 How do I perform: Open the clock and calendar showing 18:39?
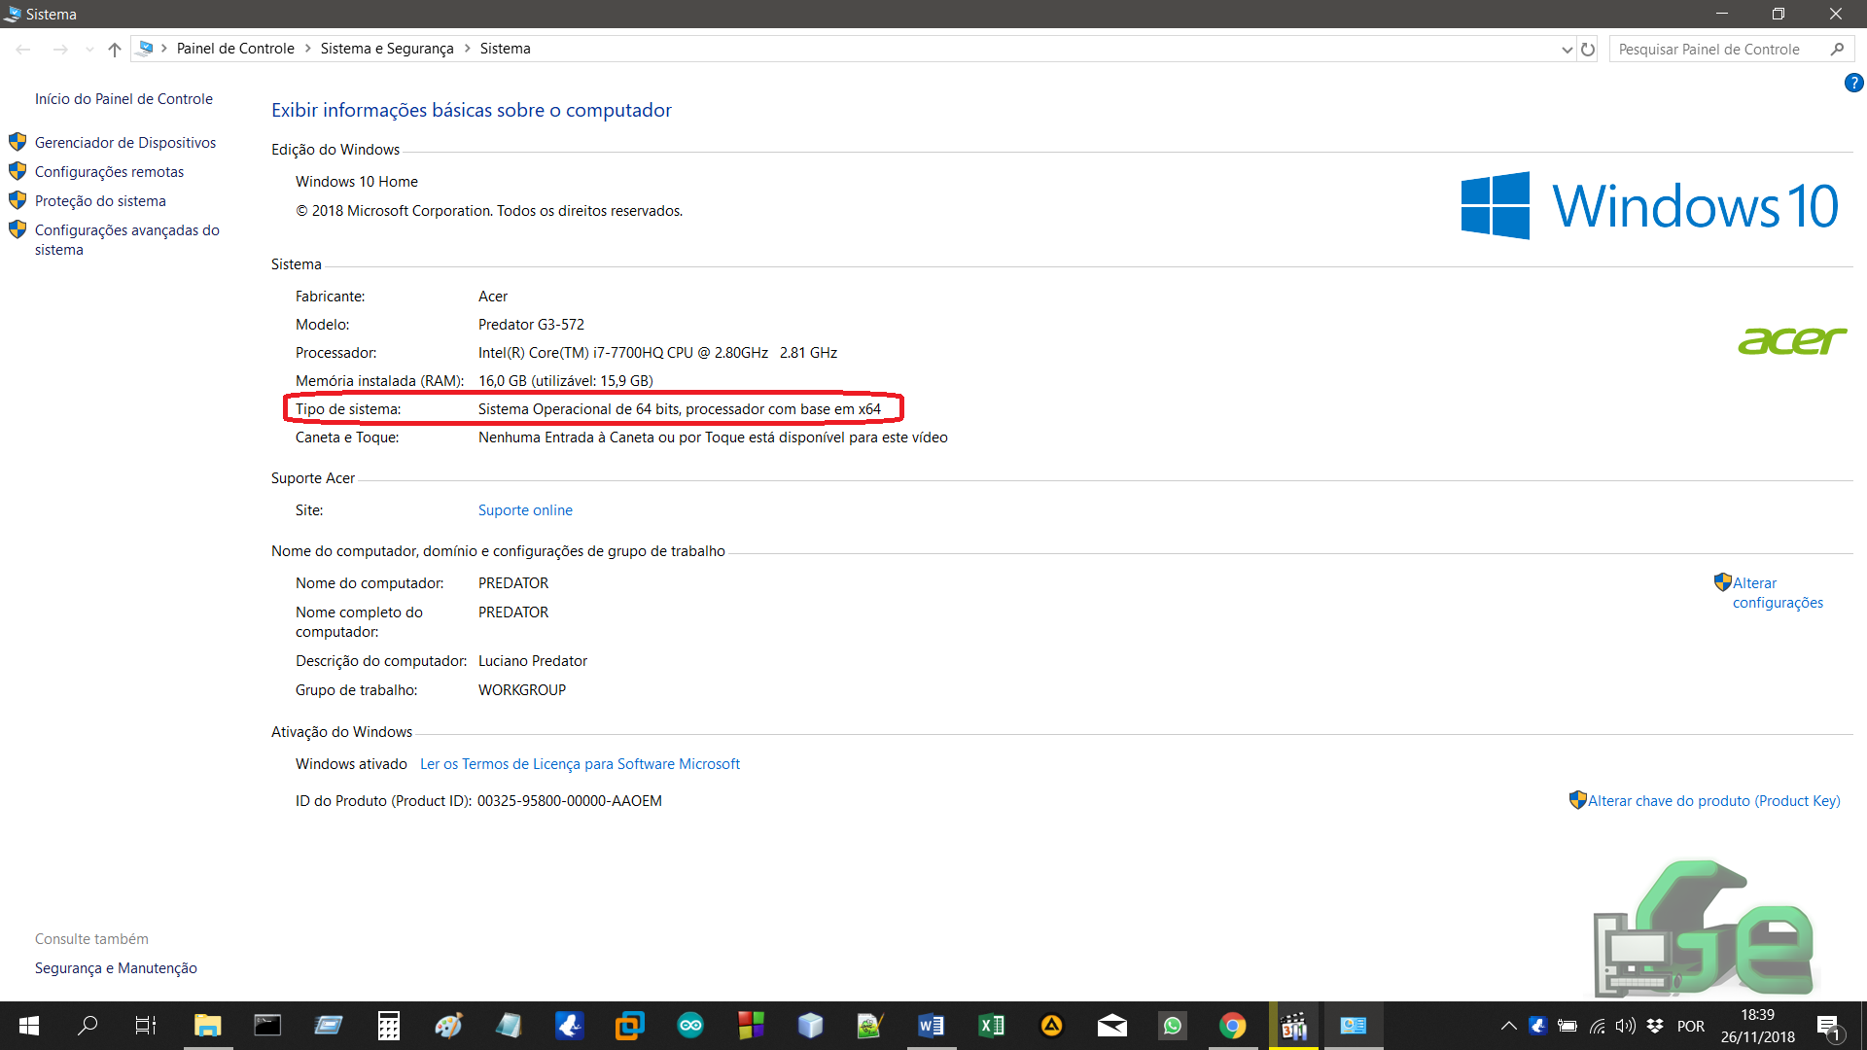coord(1758,1026)
